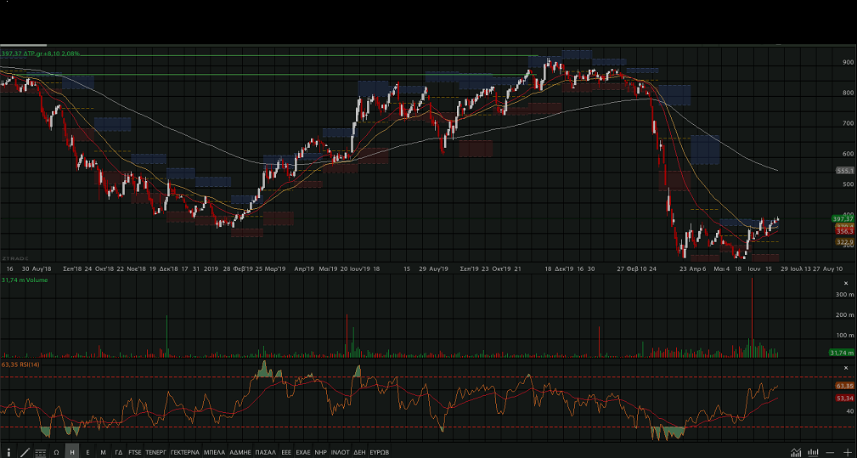Zoom in with the plus icon

[847, 452]
